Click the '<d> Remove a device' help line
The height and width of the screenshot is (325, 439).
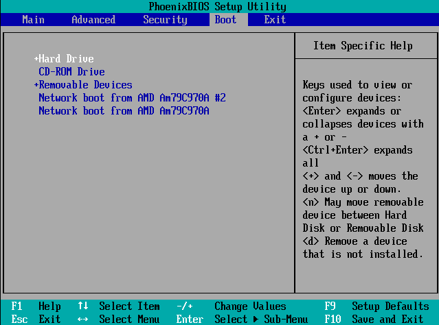pyautogui.click(x=354, y=241)
